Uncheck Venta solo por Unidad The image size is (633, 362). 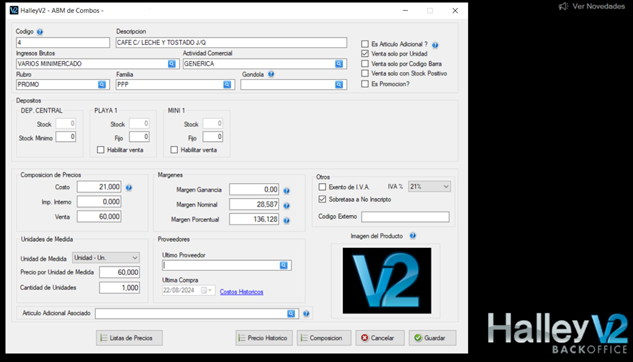[x=365, y=53]
